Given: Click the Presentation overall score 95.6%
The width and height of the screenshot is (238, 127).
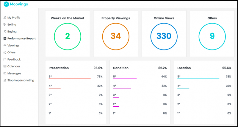Looking at the screenshot, I should (98, 68).
